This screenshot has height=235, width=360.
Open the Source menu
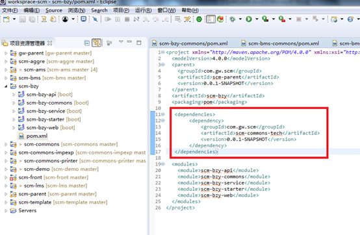pos(54,10)
